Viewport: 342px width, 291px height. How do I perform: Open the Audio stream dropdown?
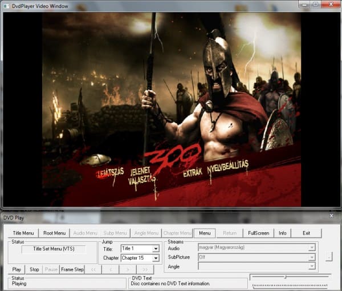pos(311,248)
